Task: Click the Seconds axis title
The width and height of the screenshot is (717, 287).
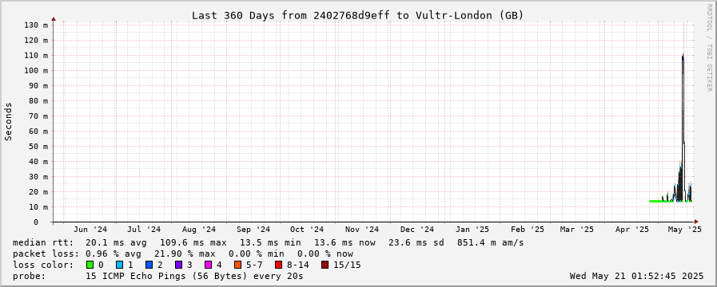Action: tap(8, 121)
